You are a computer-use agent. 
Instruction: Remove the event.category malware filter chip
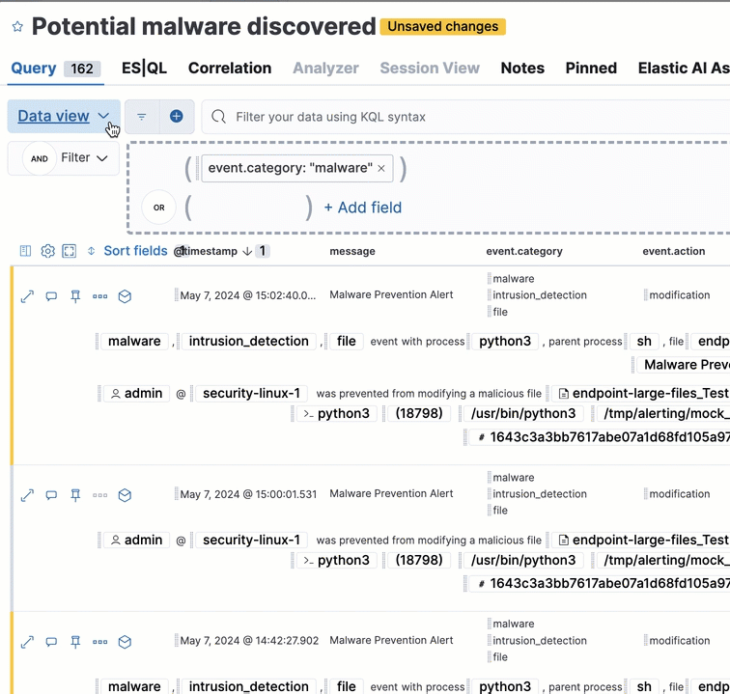click(x=381, y=168)
